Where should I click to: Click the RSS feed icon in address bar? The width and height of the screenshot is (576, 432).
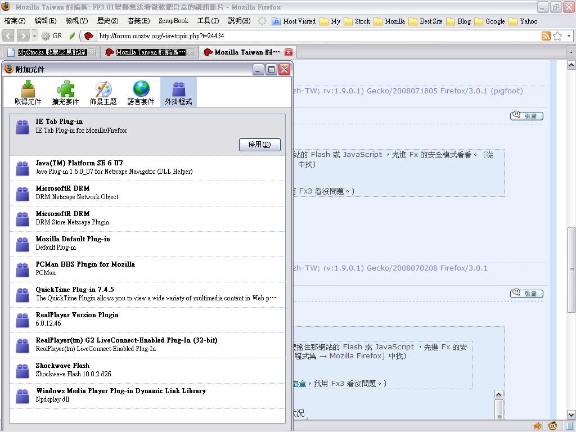pos(546,36)
